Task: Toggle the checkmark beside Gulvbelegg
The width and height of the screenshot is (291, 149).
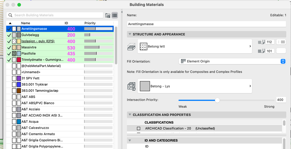Action: [x=9, y=35]
